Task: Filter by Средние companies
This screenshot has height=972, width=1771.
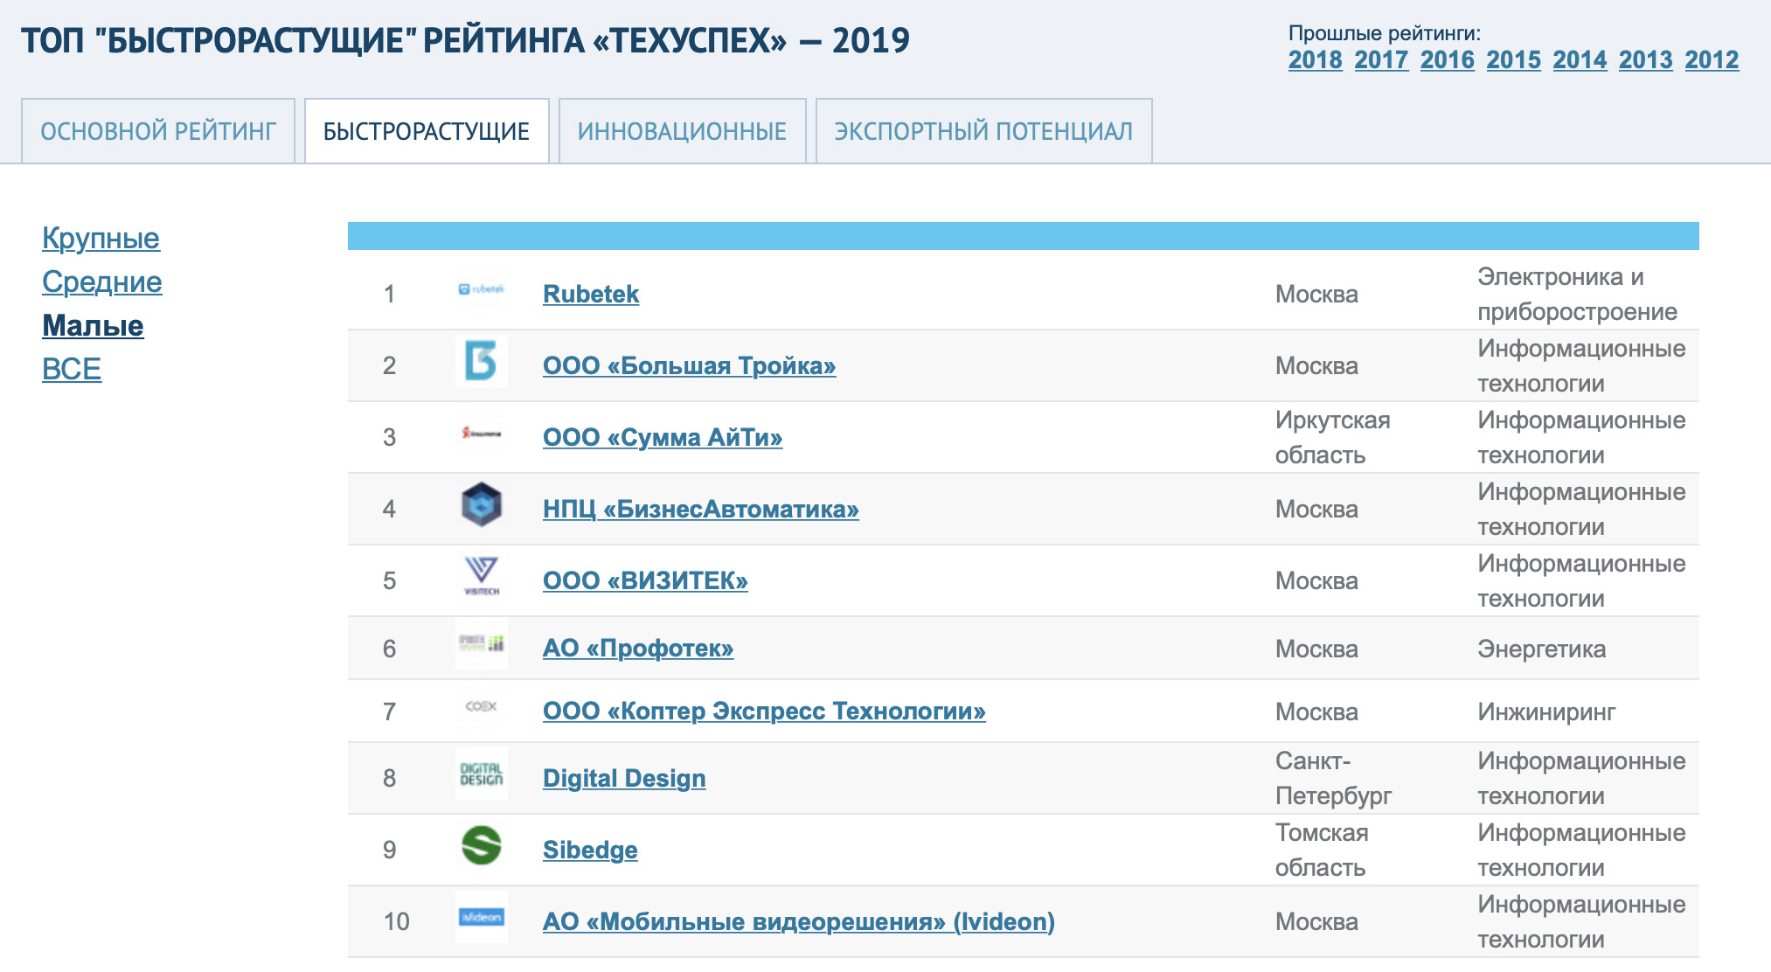Action: click(x=102, y=281)
